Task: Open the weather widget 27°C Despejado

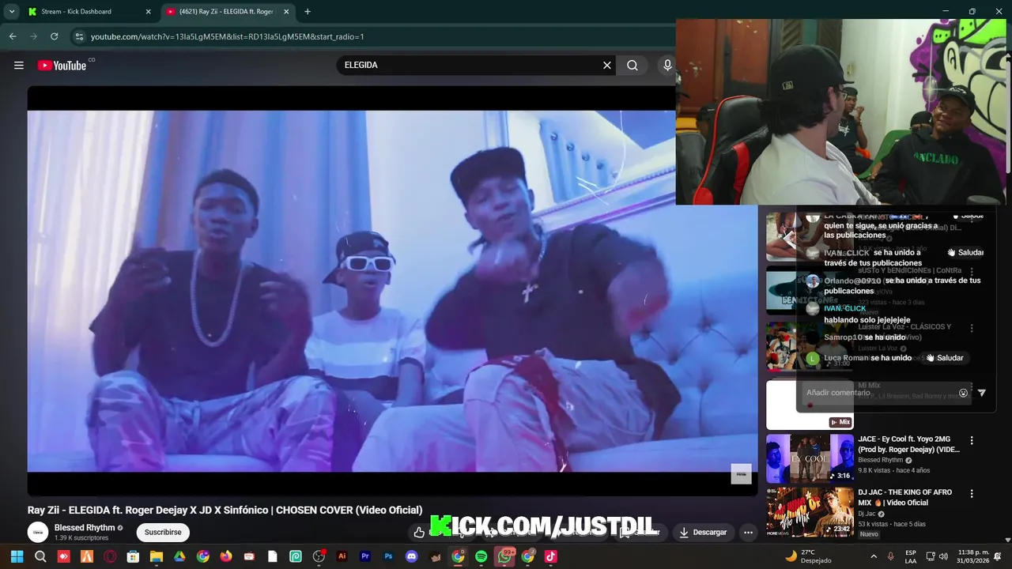Action: tap(810, 556)
